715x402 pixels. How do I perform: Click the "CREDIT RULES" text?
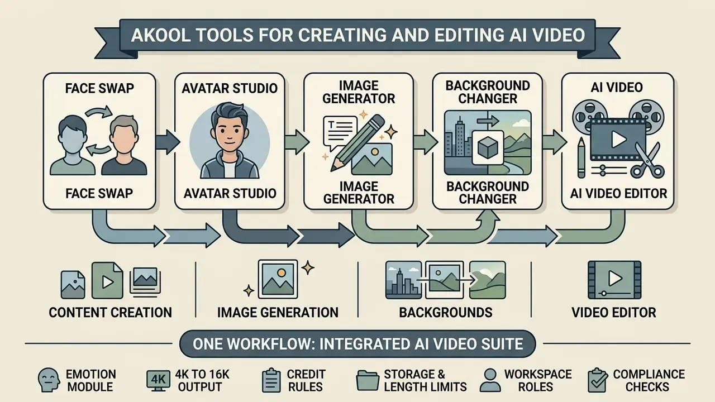click(306, 380)
